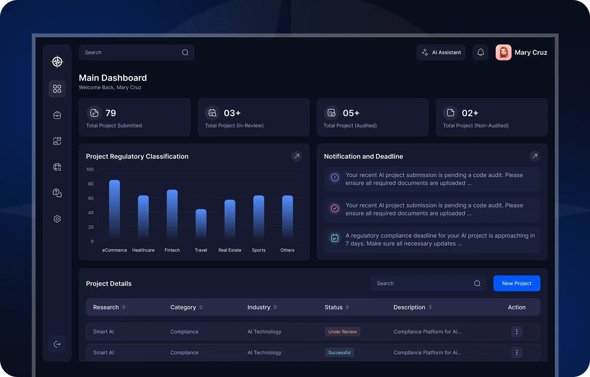This screenshot has height=377, width=590.
Task: Open the notifications bell
Action: tap(480, 52)
